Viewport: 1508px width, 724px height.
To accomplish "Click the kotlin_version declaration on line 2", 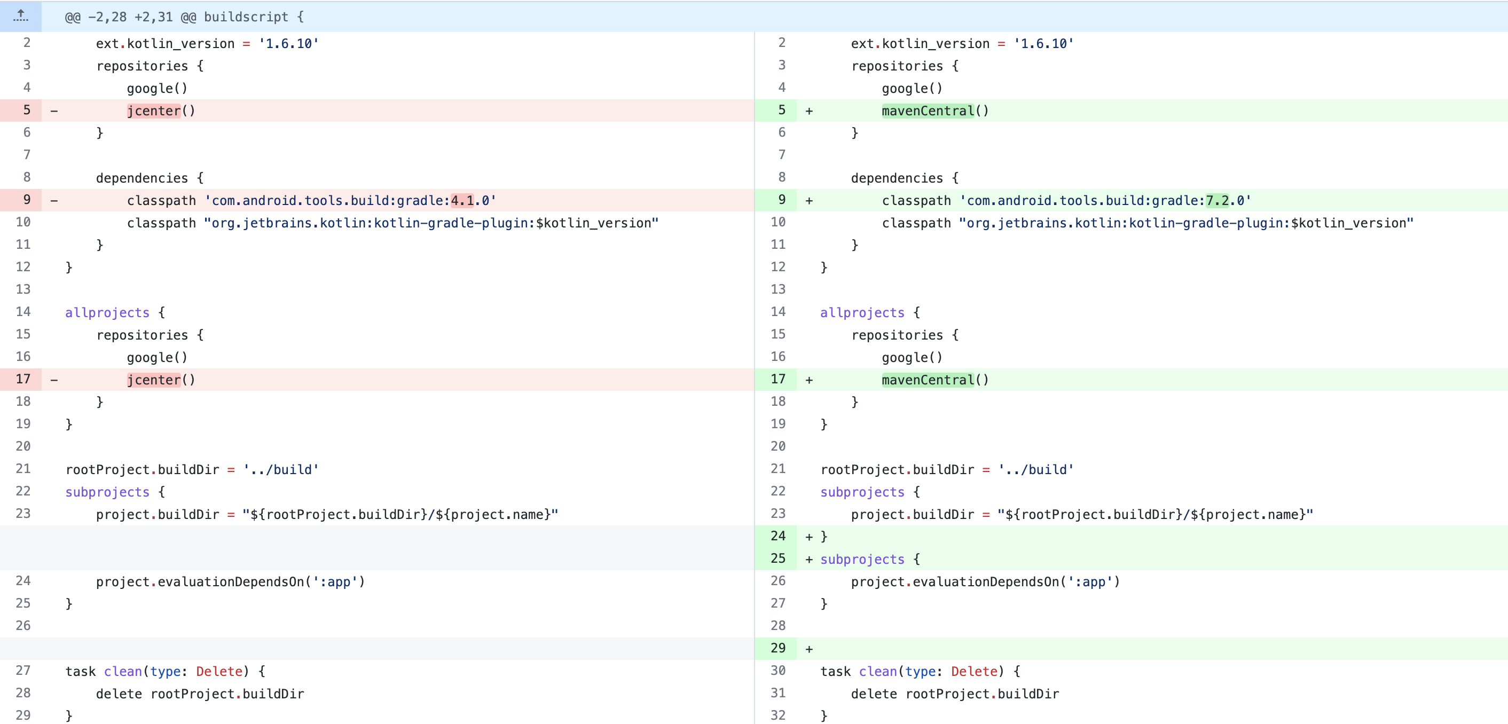I will (208, 43).
